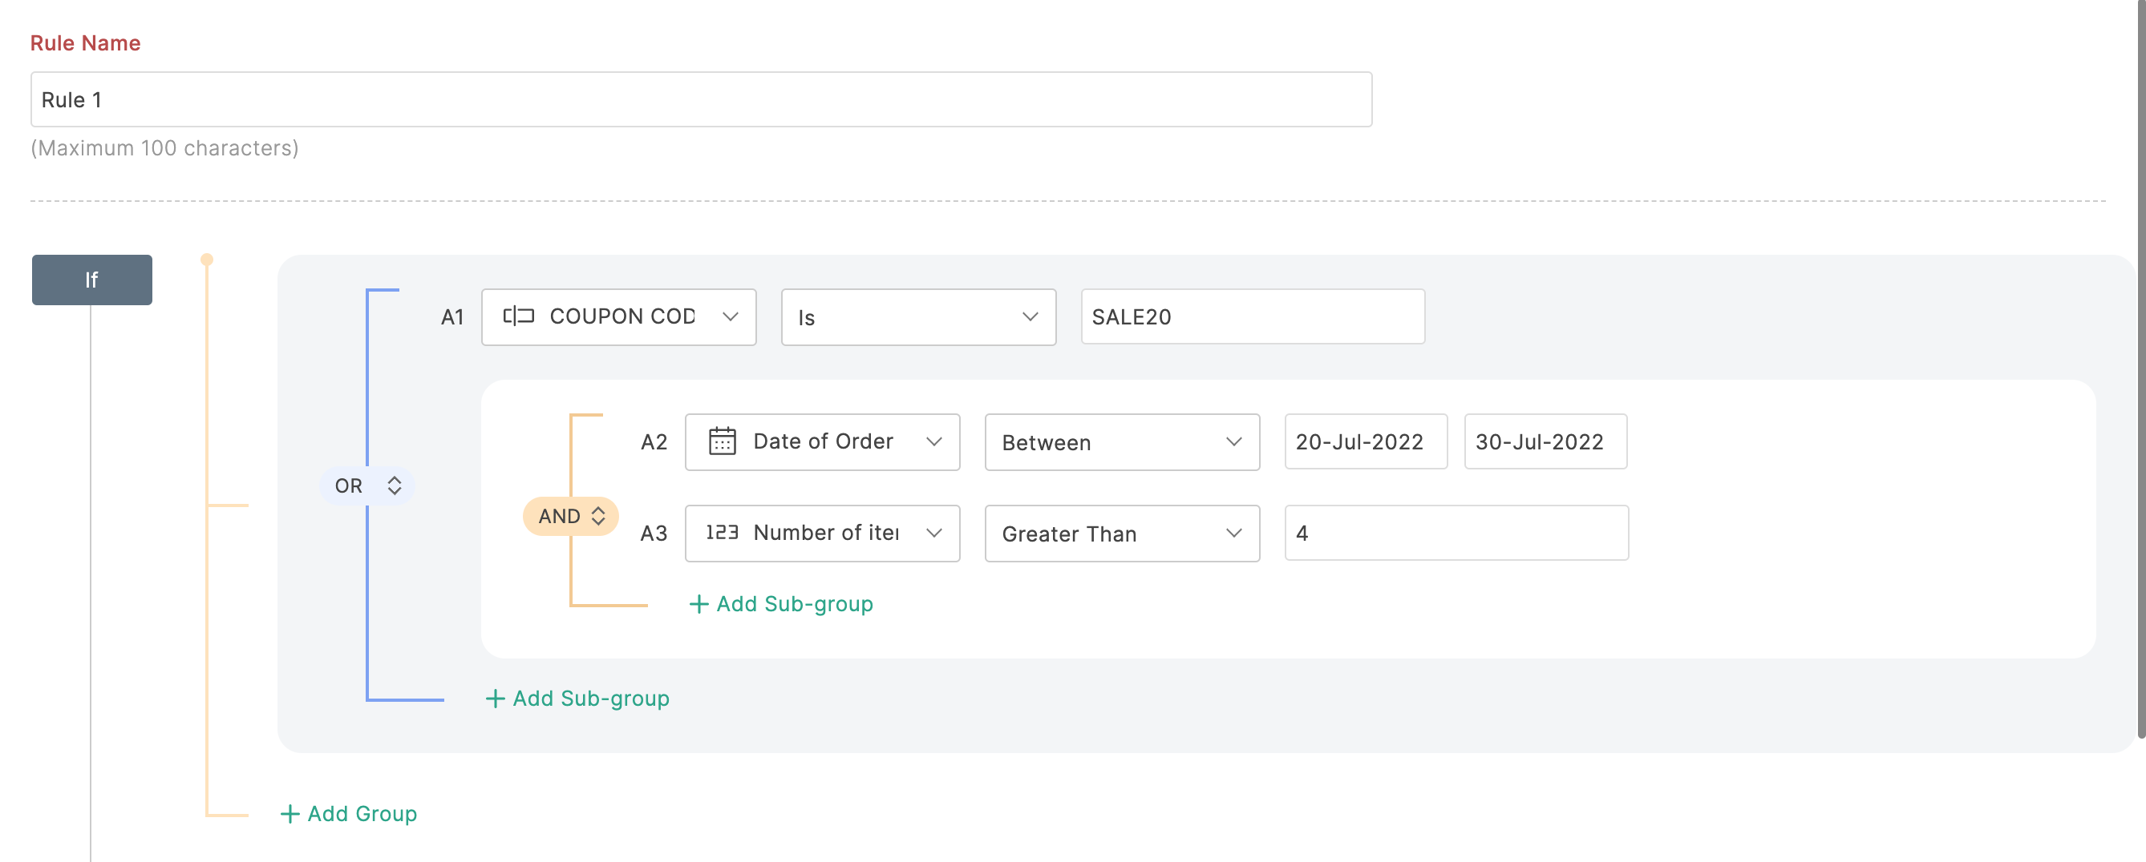Add Sub-group inside the AND group
The image size is (2146, 862).
coord(780,604)
